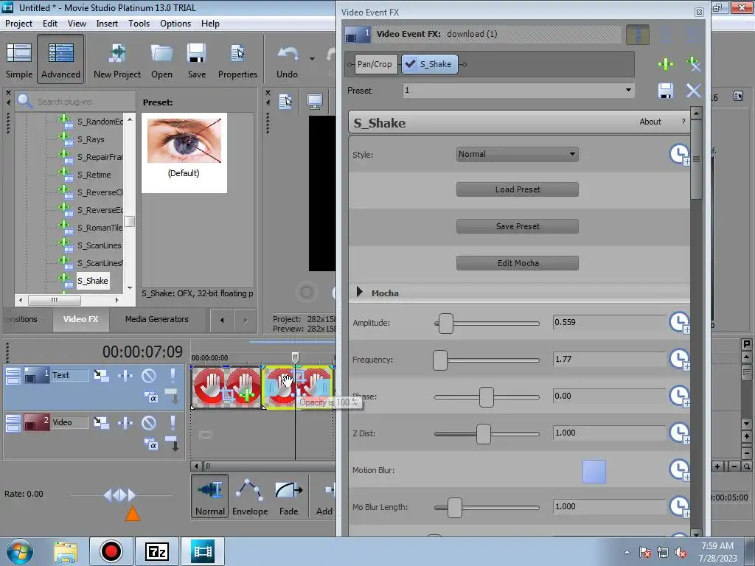Image resolution: width=755 pixels, height=566 pixels.
Task: Open the Tools menu
Action: (x=139, y=23)
